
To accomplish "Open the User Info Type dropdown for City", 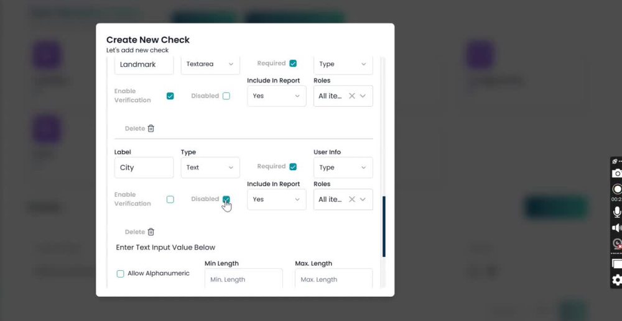I will 343,168.
